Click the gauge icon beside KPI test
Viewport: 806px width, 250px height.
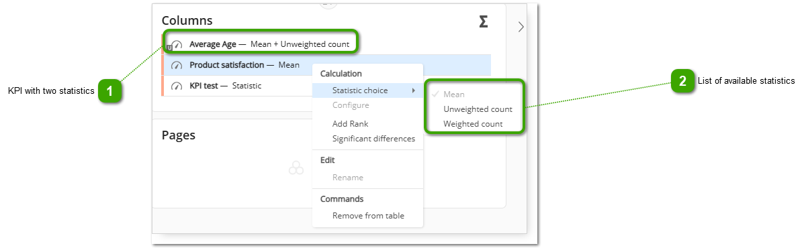click(x=177, y=86)
